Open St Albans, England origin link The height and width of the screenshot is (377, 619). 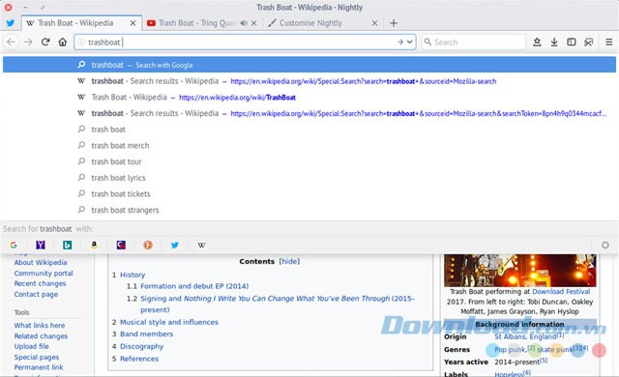click(525, 336)
